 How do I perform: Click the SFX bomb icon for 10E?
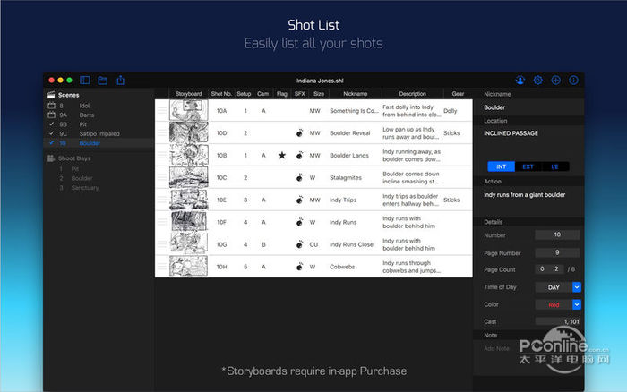pos(299,200)
